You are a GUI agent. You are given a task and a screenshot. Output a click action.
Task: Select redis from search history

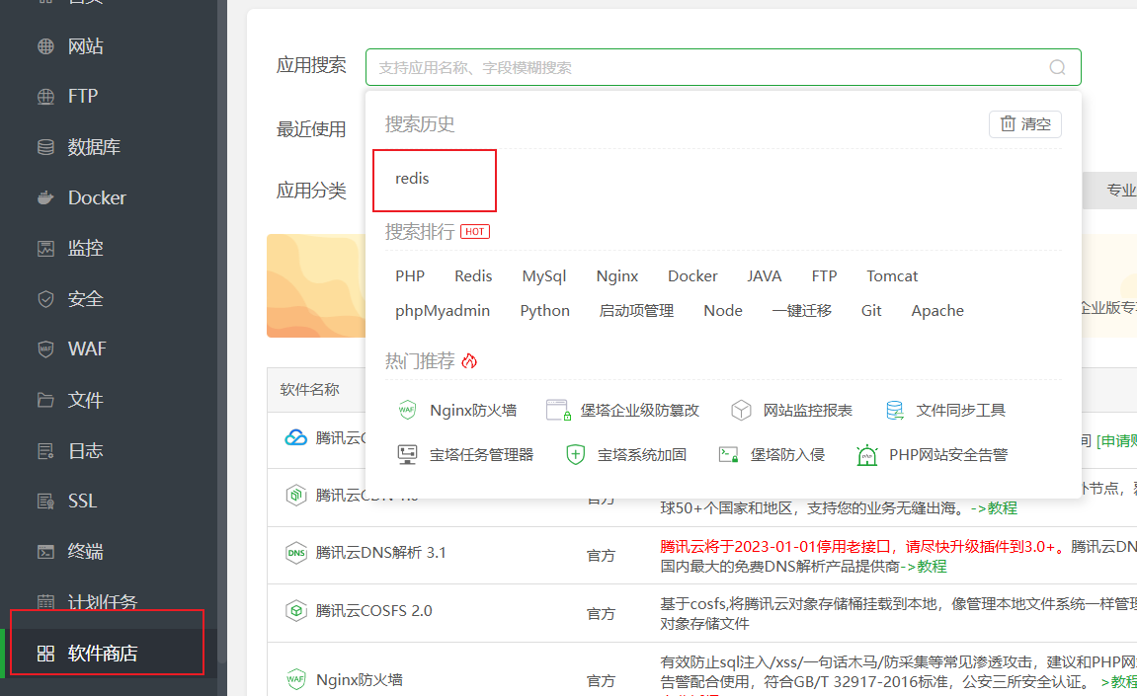click(x=412, y=179)
